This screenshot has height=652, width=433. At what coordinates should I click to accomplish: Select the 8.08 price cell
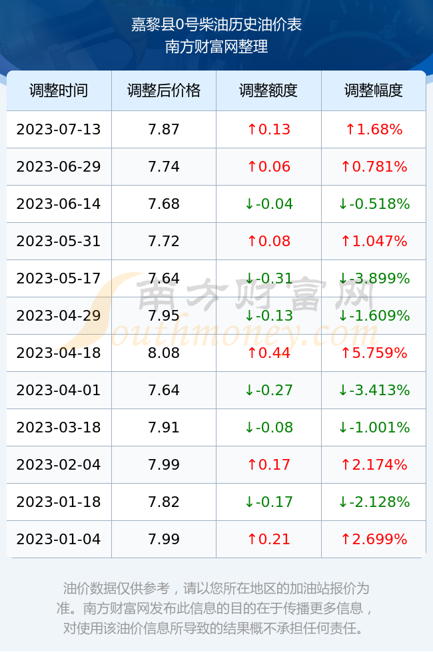tap(164, 353)
